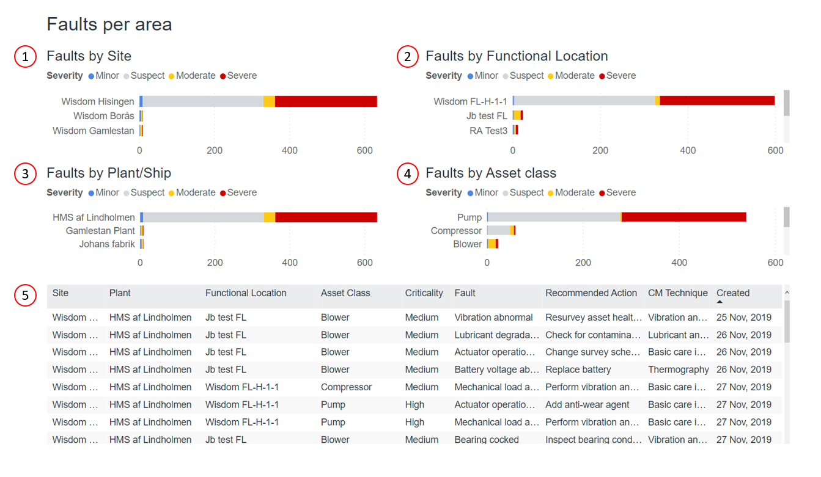Select the Faults by Site chart title
This screenshot has width=821, height=477.
[89, 56]
